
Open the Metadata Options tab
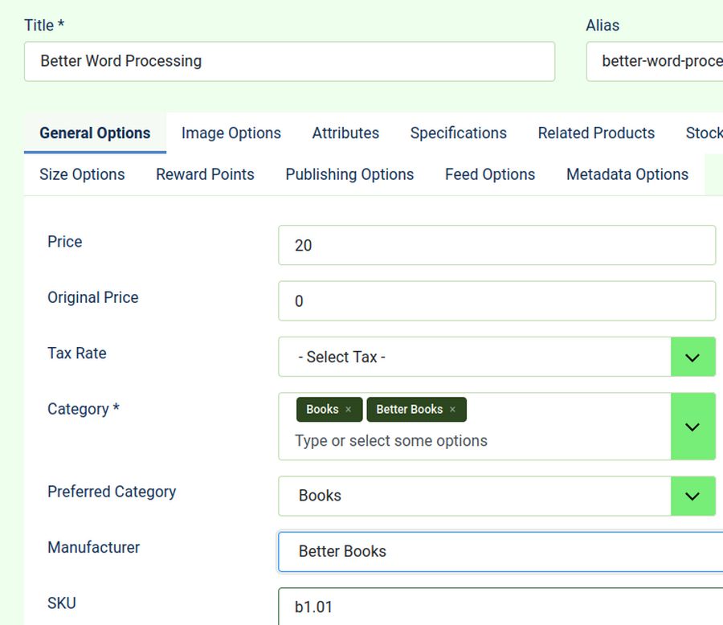click(627, 174)
